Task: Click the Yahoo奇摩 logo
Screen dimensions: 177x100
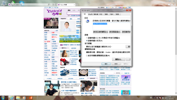Action: pyautogui.click(x=54, y=12)
